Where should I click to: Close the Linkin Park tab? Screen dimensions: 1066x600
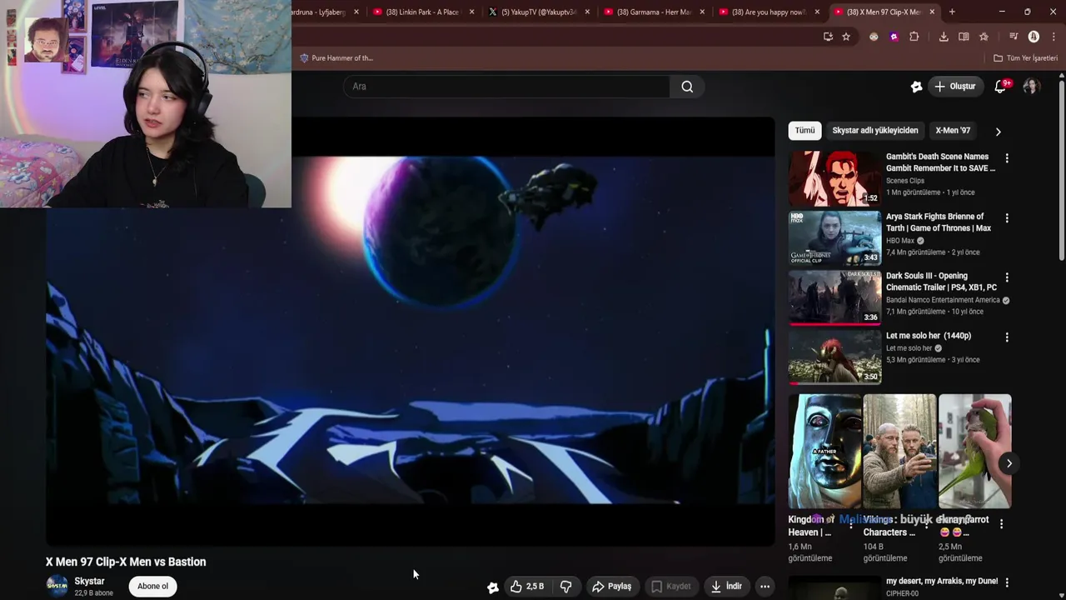(471, 12)
